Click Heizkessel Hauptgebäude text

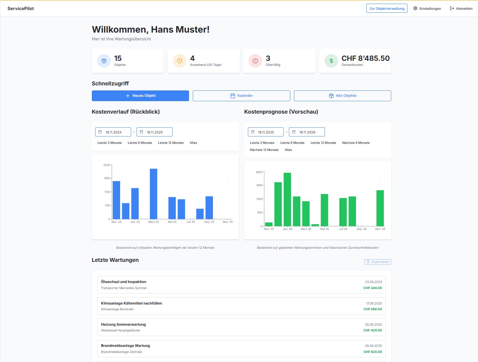pos(120,330)
